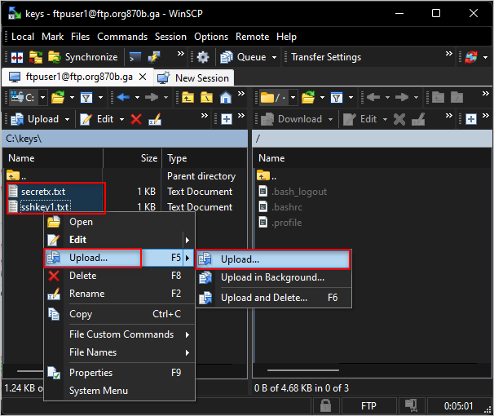Open the Remote menu

[x=253, y=37]
